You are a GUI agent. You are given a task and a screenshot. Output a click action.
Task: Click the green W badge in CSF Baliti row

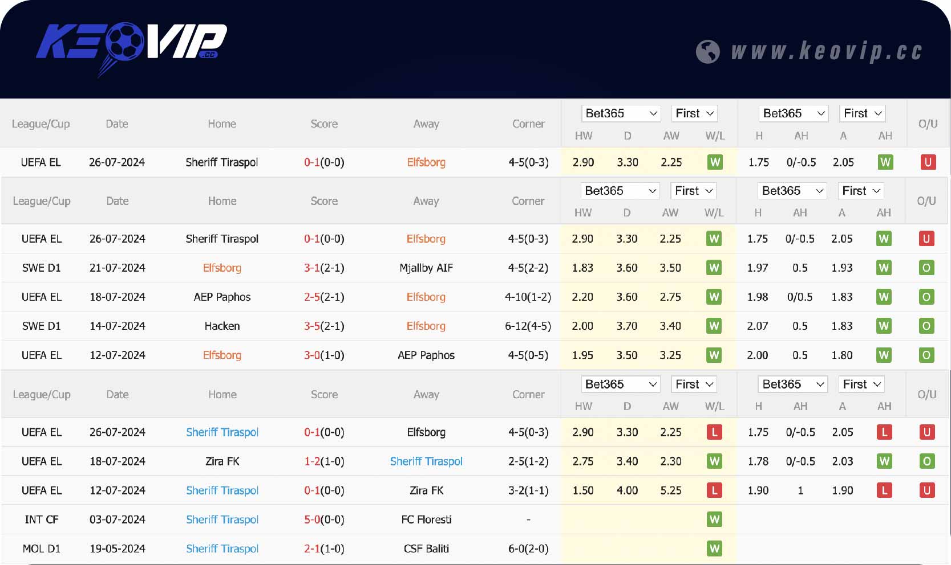tap(714, 548)
